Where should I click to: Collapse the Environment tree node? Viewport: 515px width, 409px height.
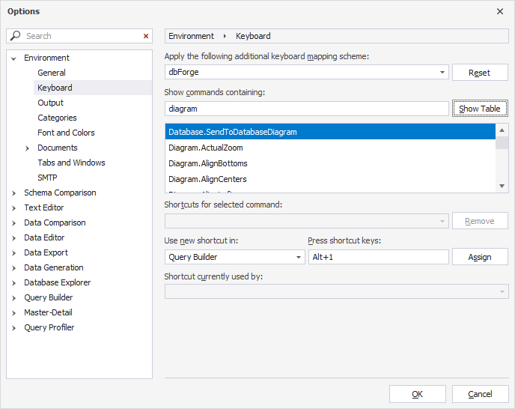13,58
